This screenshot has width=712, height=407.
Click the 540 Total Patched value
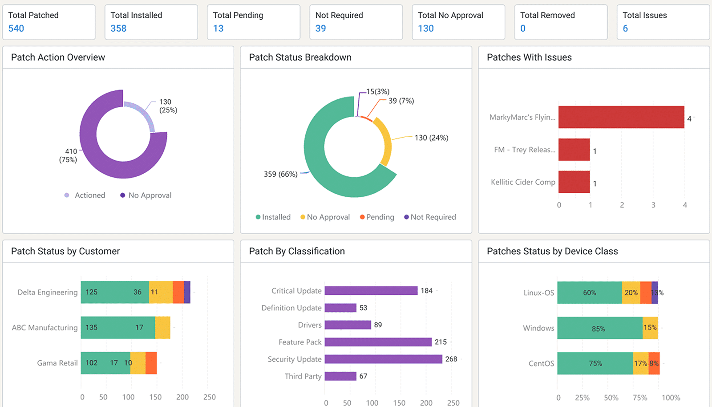16,28
